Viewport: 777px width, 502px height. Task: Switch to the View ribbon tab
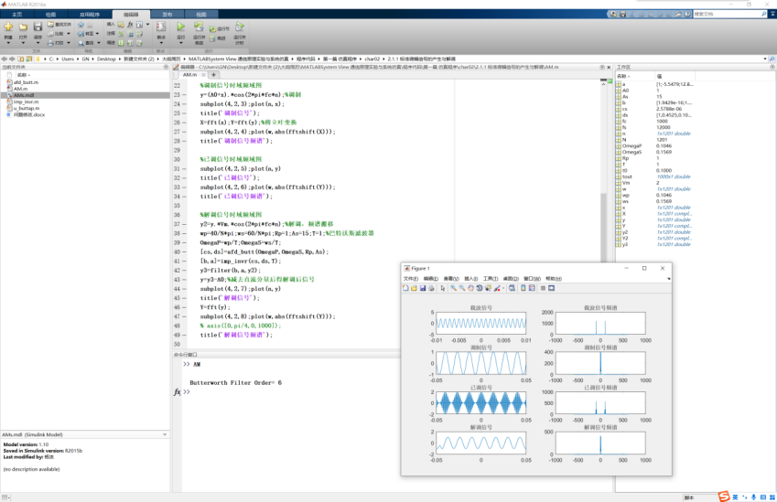pos(200,15)
